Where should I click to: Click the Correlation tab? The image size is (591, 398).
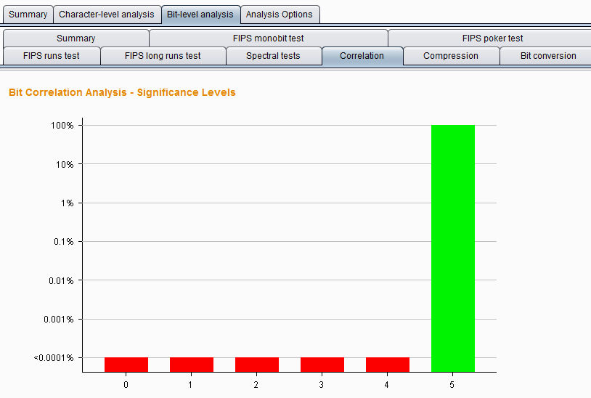[x=362, y=56]
